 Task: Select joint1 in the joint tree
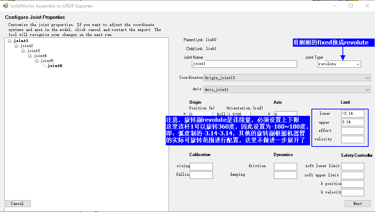pos(21,41)
